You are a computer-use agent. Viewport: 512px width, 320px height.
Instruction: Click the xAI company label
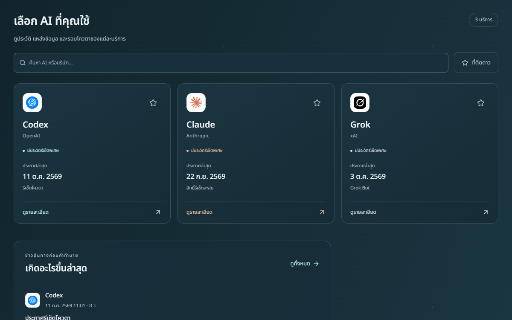point(354,136)
